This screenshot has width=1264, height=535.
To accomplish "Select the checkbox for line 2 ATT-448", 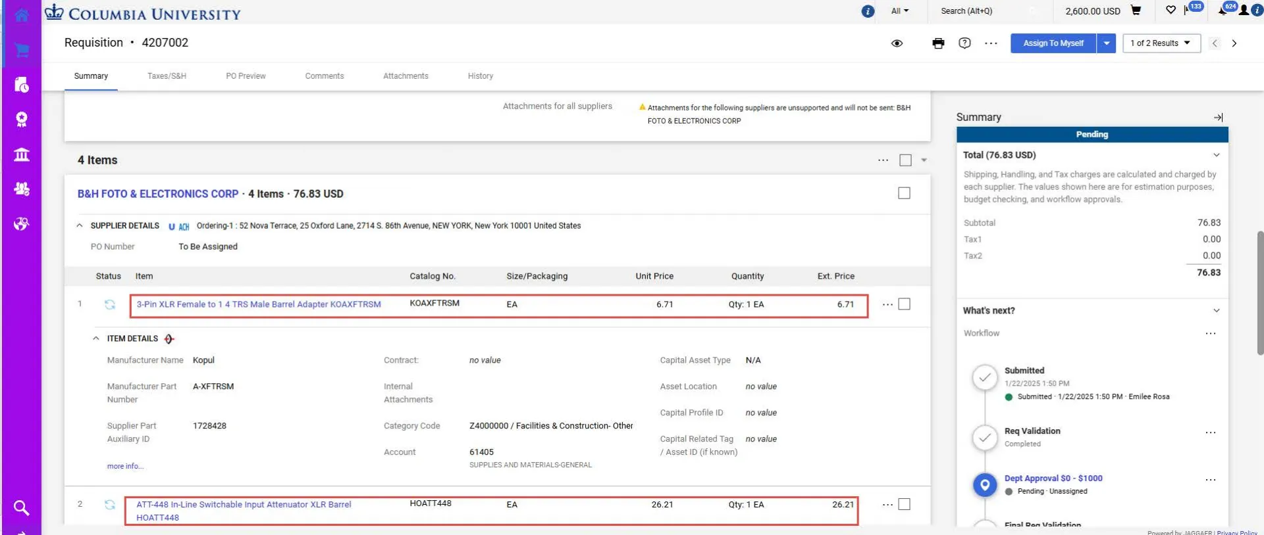I will pyautogui.click(x=905, y=504).
